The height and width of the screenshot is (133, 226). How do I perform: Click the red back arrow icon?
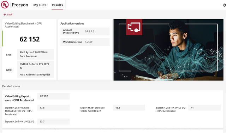(x=5, y=15)
